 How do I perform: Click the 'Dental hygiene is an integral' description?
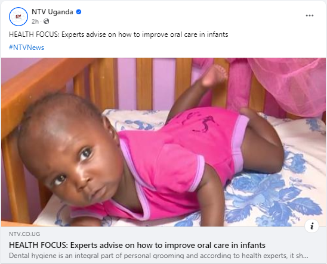[159, 256]
